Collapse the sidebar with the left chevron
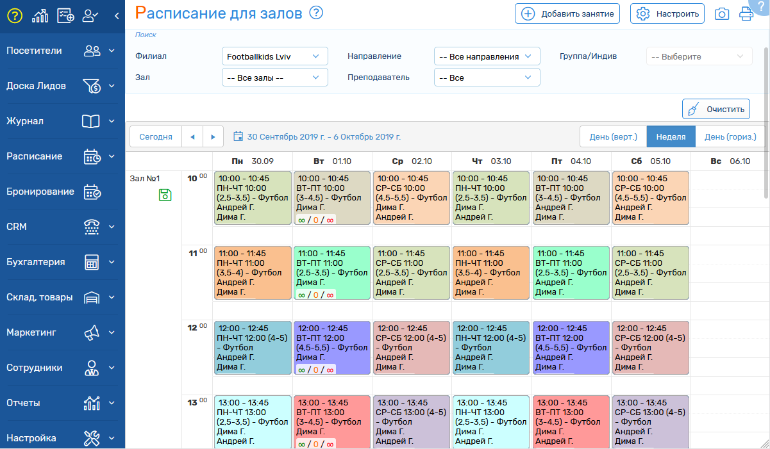Screen dimensions: 770x449 click(x=117, y=16)
